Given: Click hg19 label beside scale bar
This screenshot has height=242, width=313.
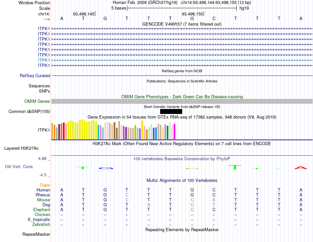Looking at the screenshot, I should tap(244, 8).
